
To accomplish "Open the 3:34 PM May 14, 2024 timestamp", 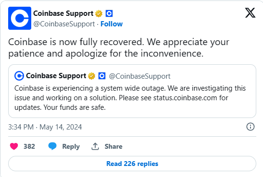I will [45, 127].
